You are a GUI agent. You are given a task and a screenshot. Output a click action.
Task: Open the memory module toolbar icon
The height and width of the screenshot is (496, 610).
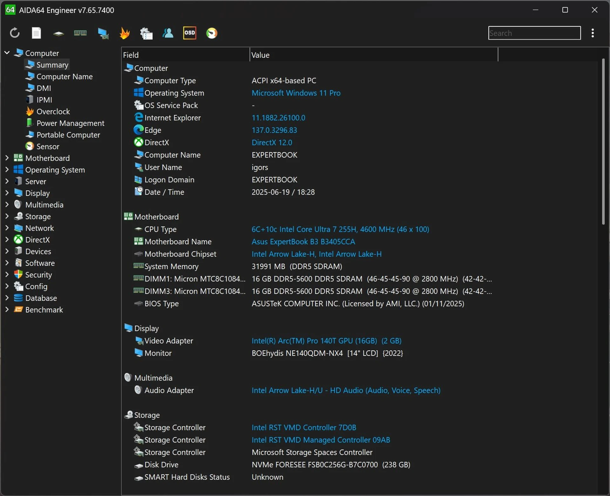pos(80,33)
